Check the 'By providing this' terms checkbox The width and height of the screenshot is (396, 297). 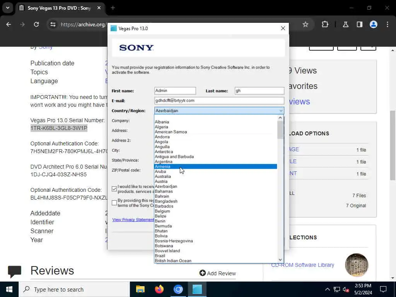(114, 203)
